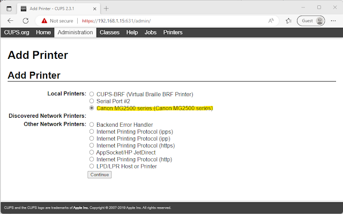Click the Discovered Network Printers label

(48, 116)
